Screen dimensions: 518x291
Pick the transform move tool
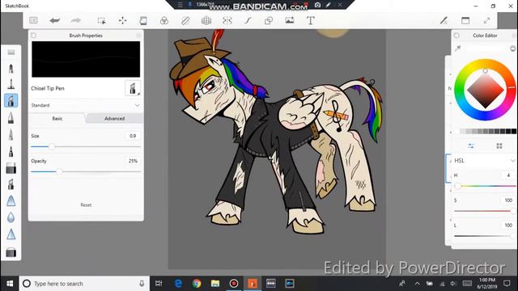pyautogui.click(x=122, y=20)
